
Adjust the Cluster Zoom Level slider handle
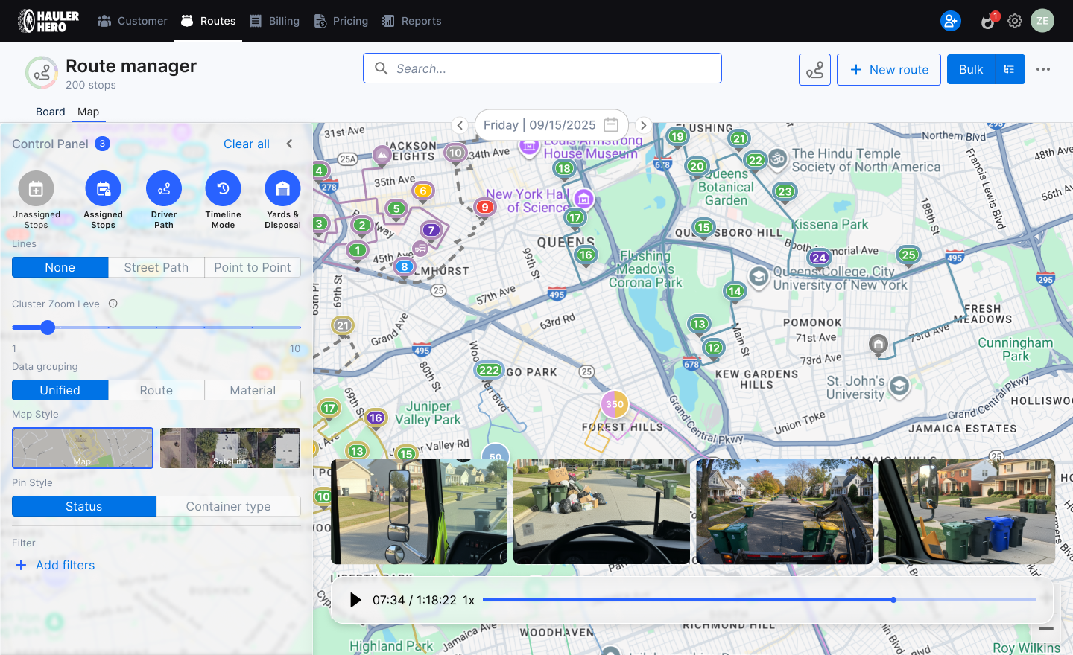(x=48, y=327)
